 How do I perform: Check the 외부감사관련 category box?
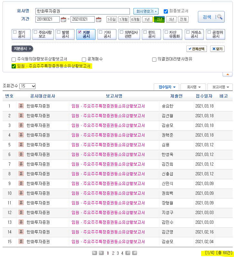(122, 32)
